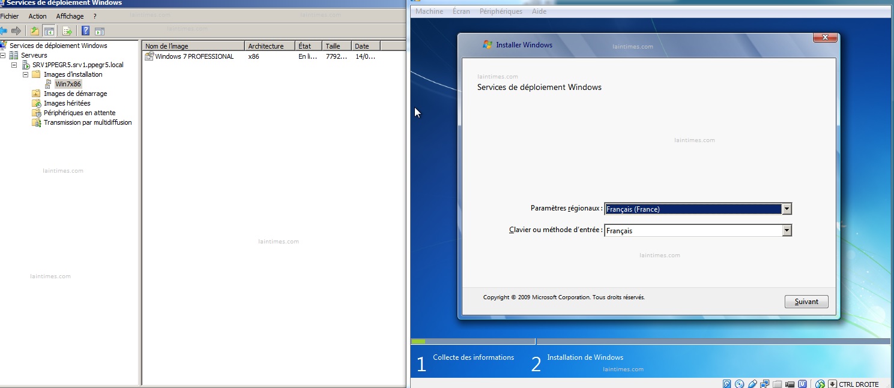This screenshot has width=894, height=388.
Task: Click the Back arrow in WDS toolbar
Action: pos(3,31)
